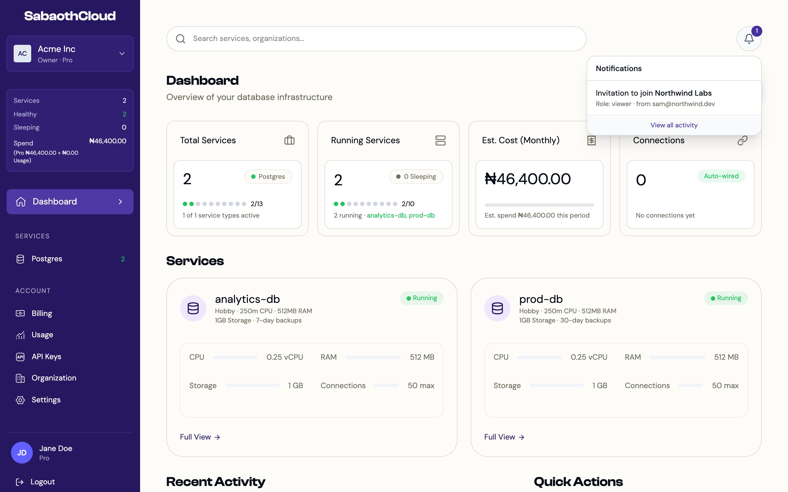
Task: Click the analytics-db Running status badge
Action: click(x=422, y=298)
